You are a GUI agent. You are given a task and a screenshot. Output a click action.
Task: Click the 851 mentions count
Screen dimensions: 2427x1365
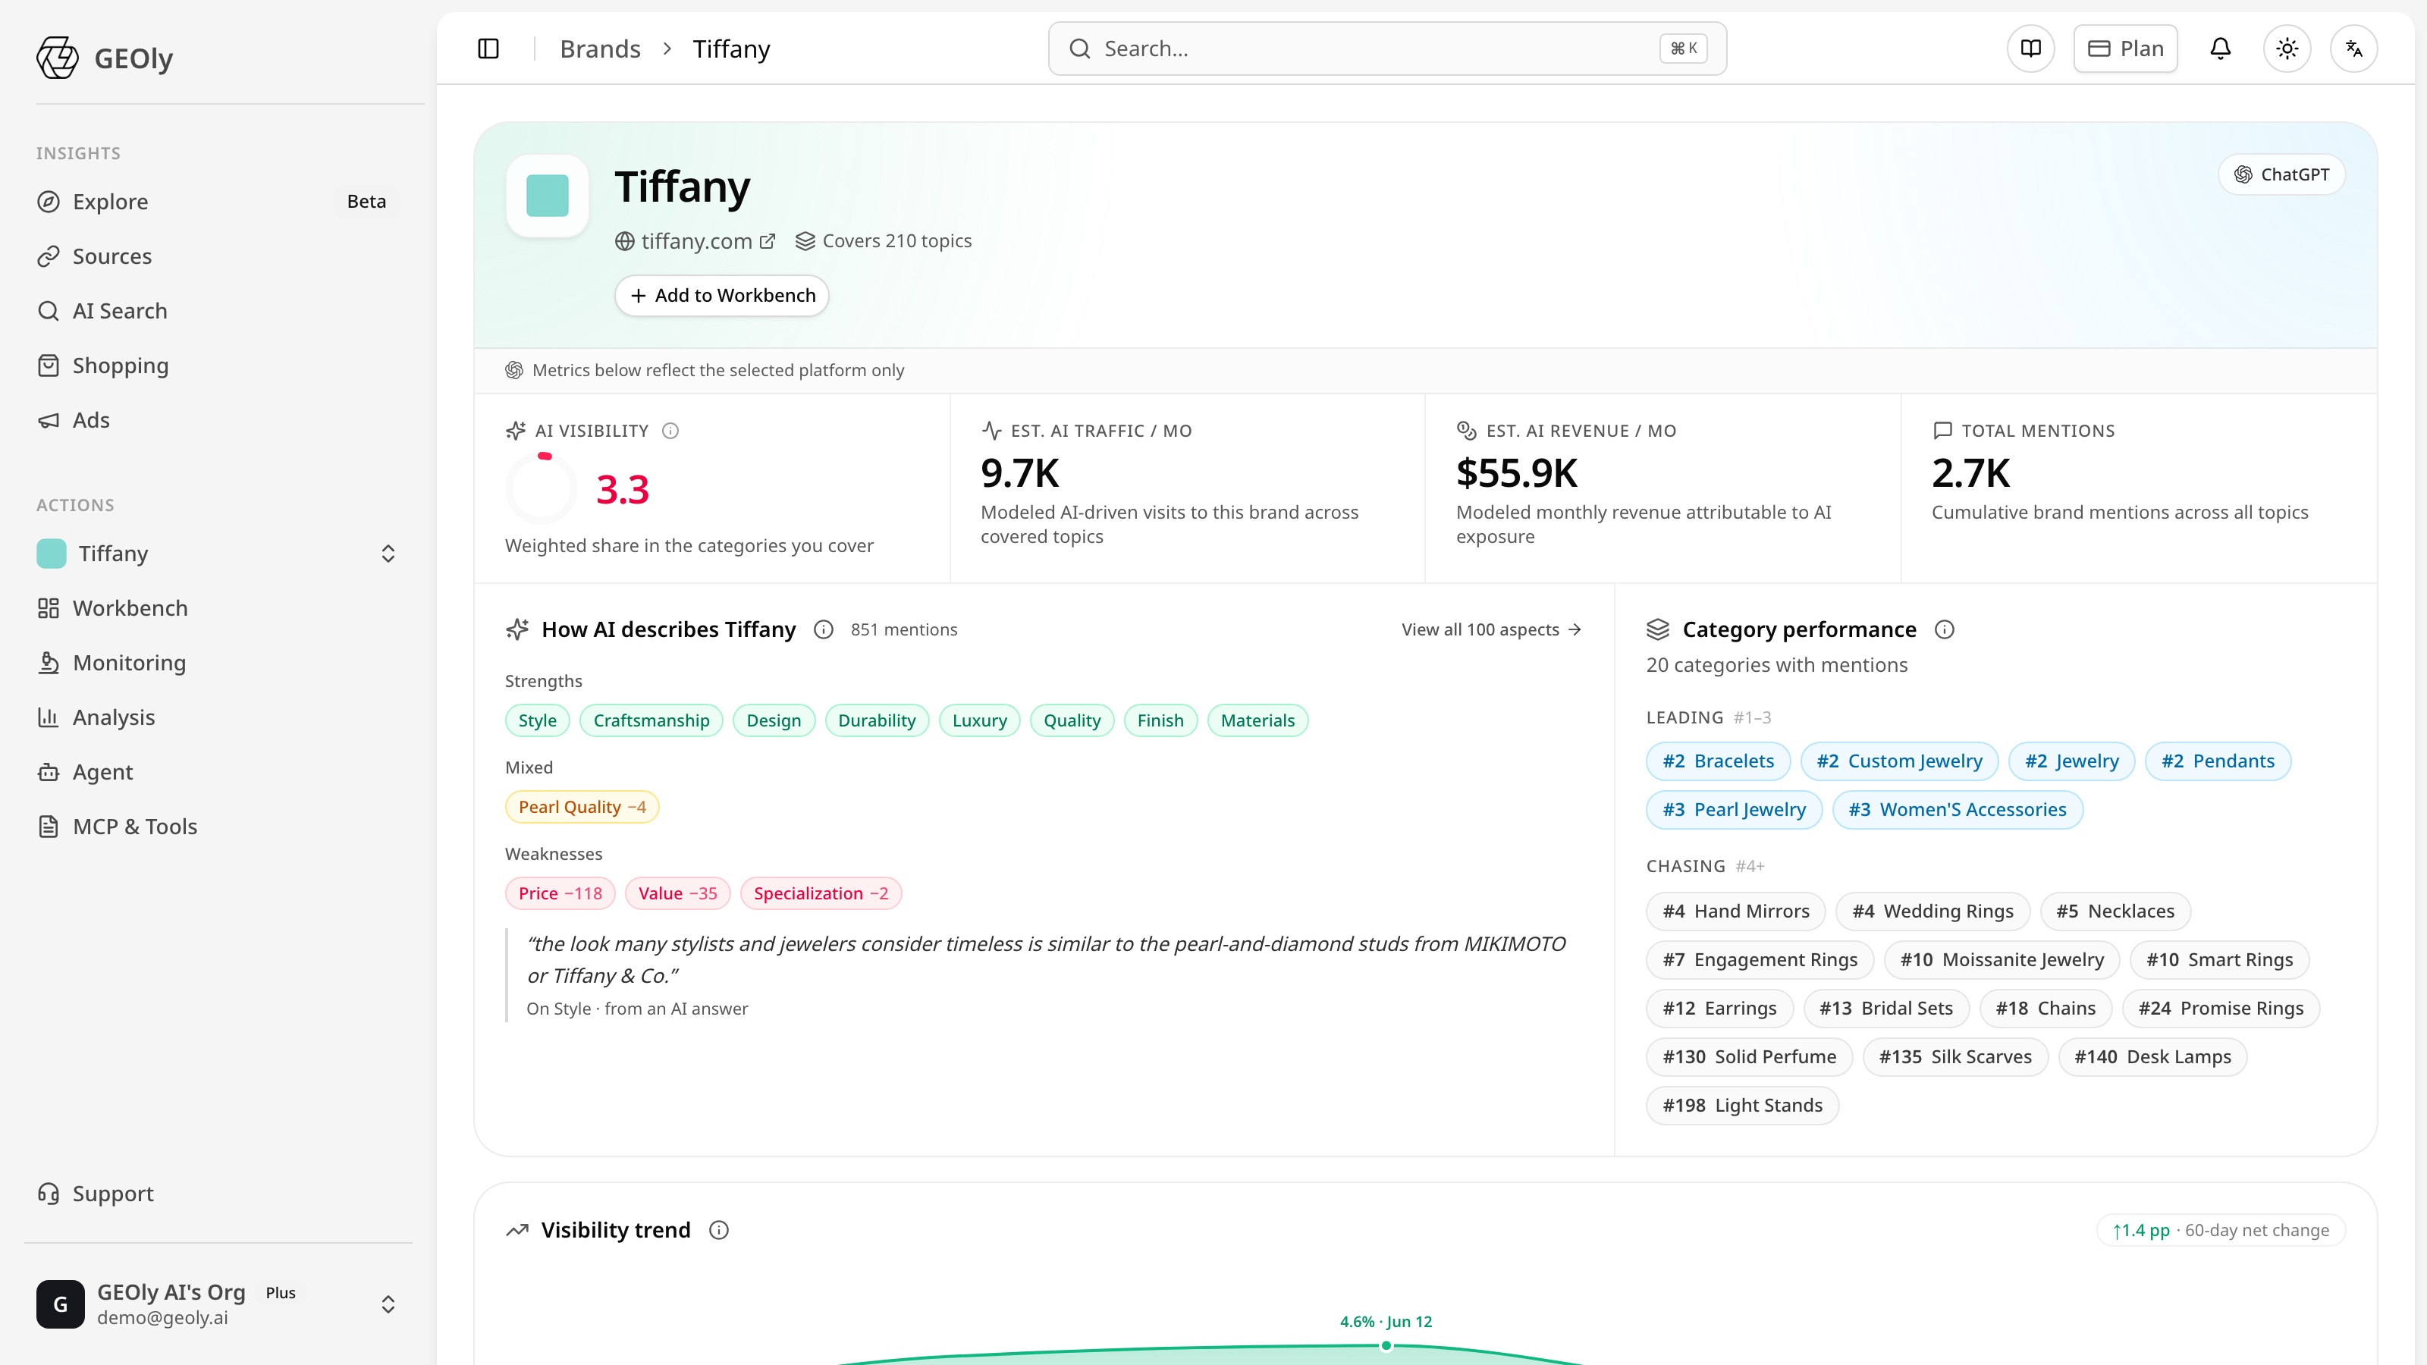(x=903, y=629)
